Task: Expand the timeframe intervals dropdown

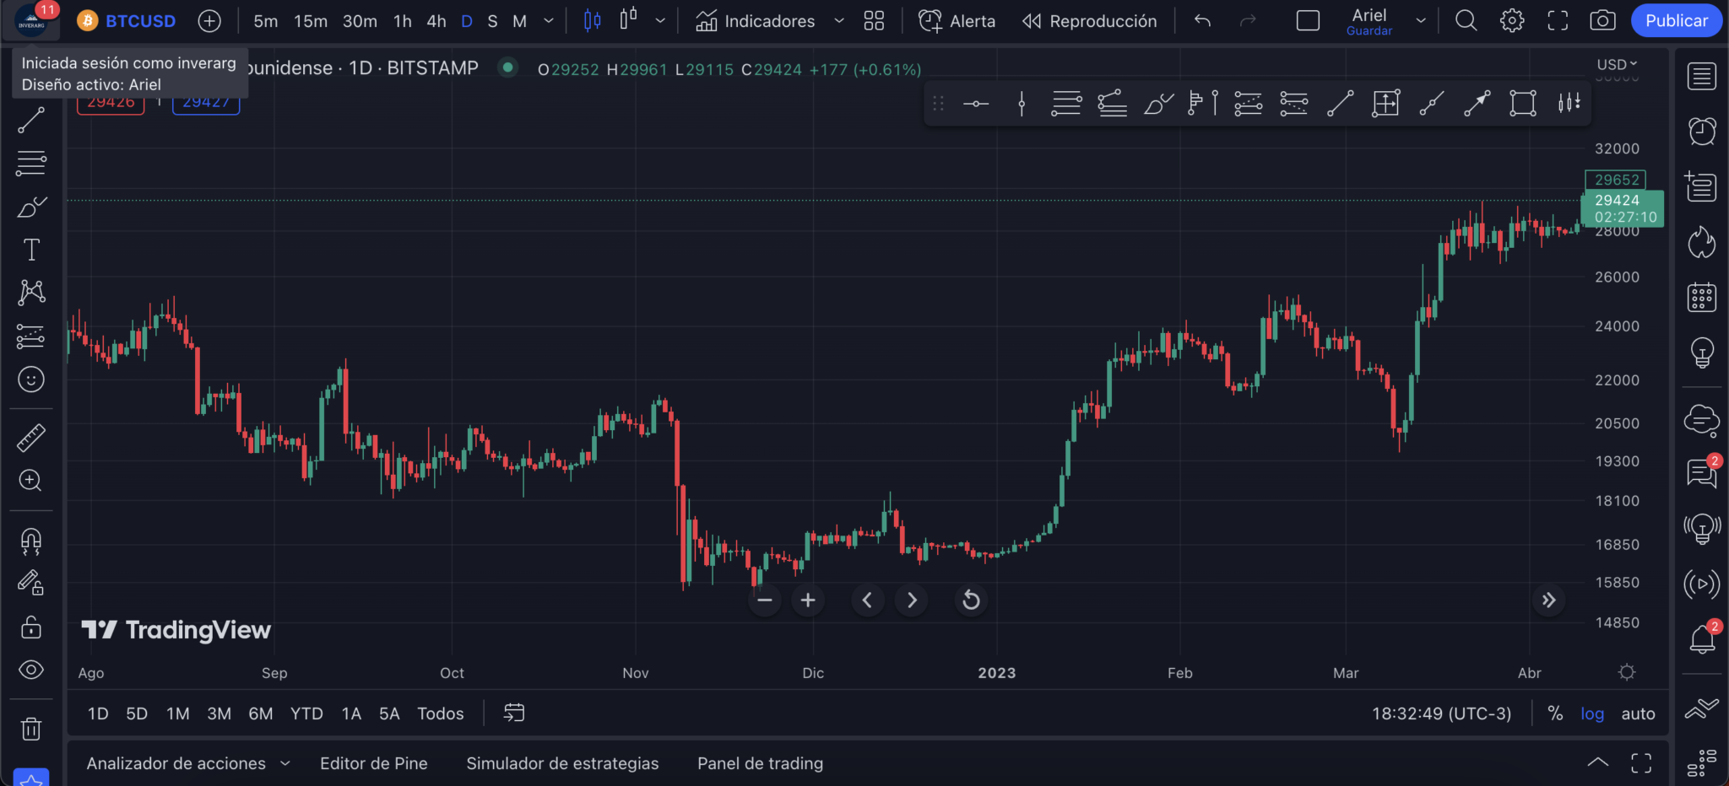Action: (547, 21)
